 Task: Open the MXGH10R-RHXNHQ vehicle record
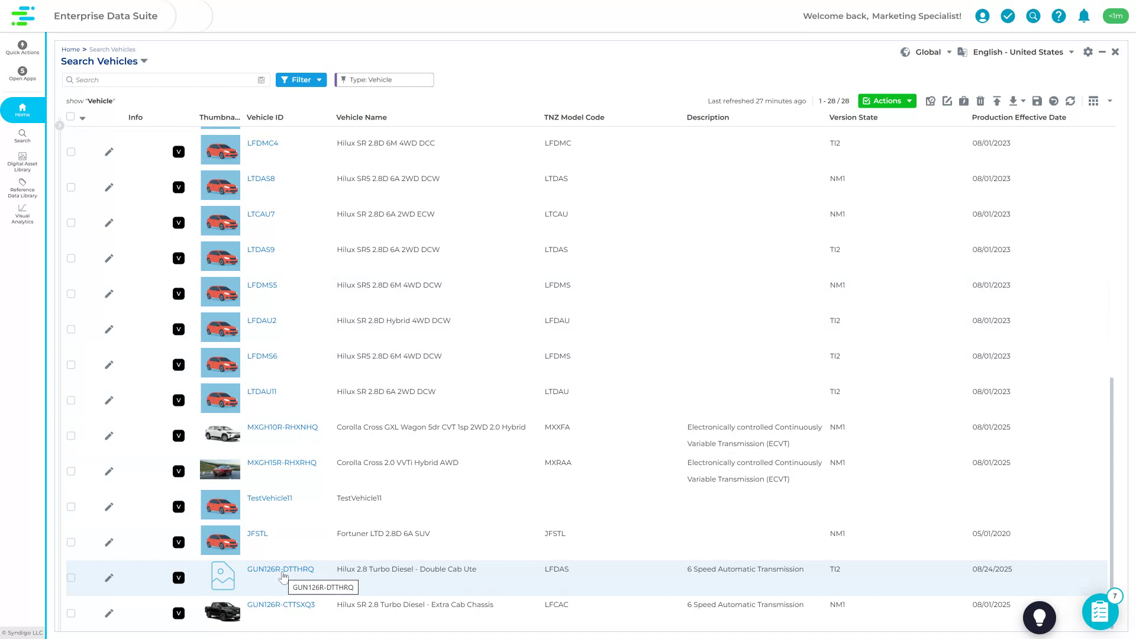tap(282, 427)
